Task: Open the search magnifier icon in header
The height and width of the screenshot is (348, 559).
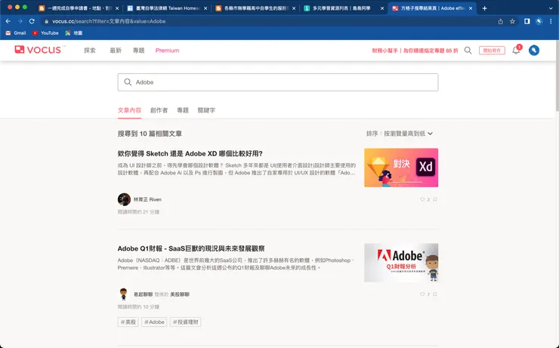Action: pyautogui.click(x=468, y=51)
